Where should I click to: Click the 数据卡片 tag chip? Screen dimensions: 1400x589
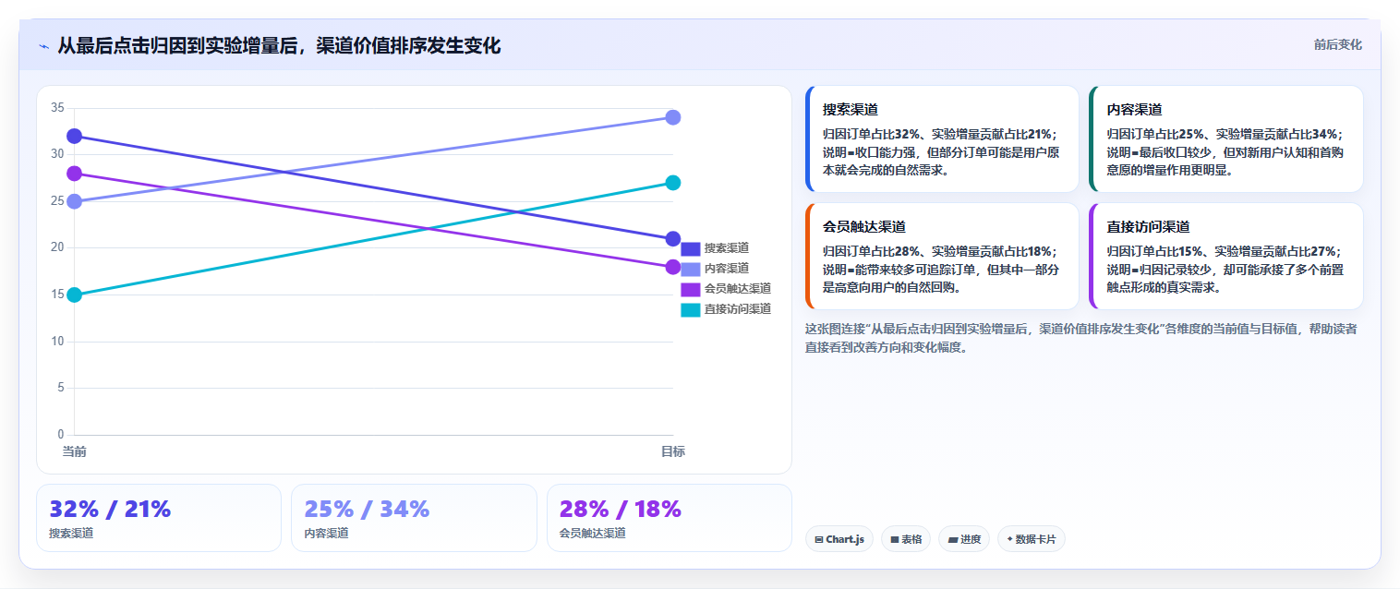(x=1032, y=539)
